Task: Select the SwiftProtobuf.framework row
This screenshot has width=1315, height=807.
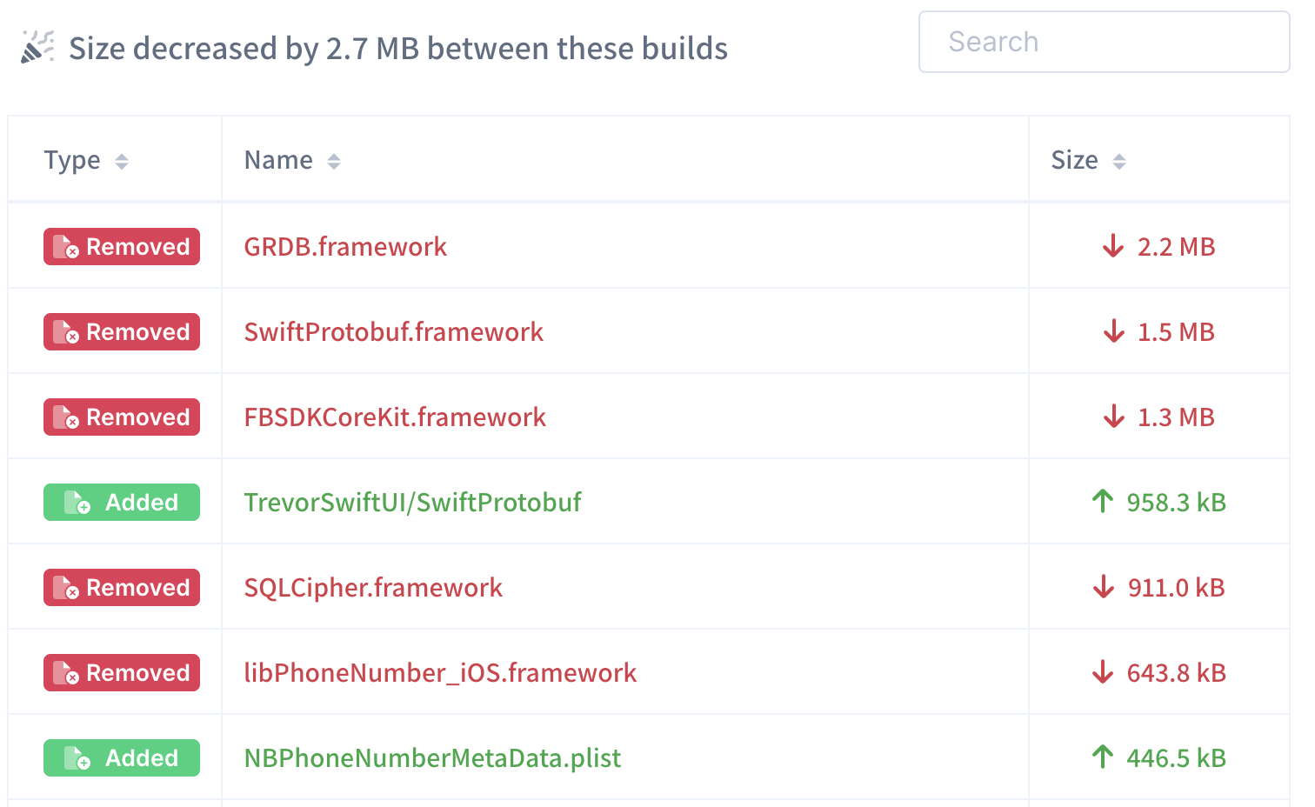Action: click(x=393, y=331)
